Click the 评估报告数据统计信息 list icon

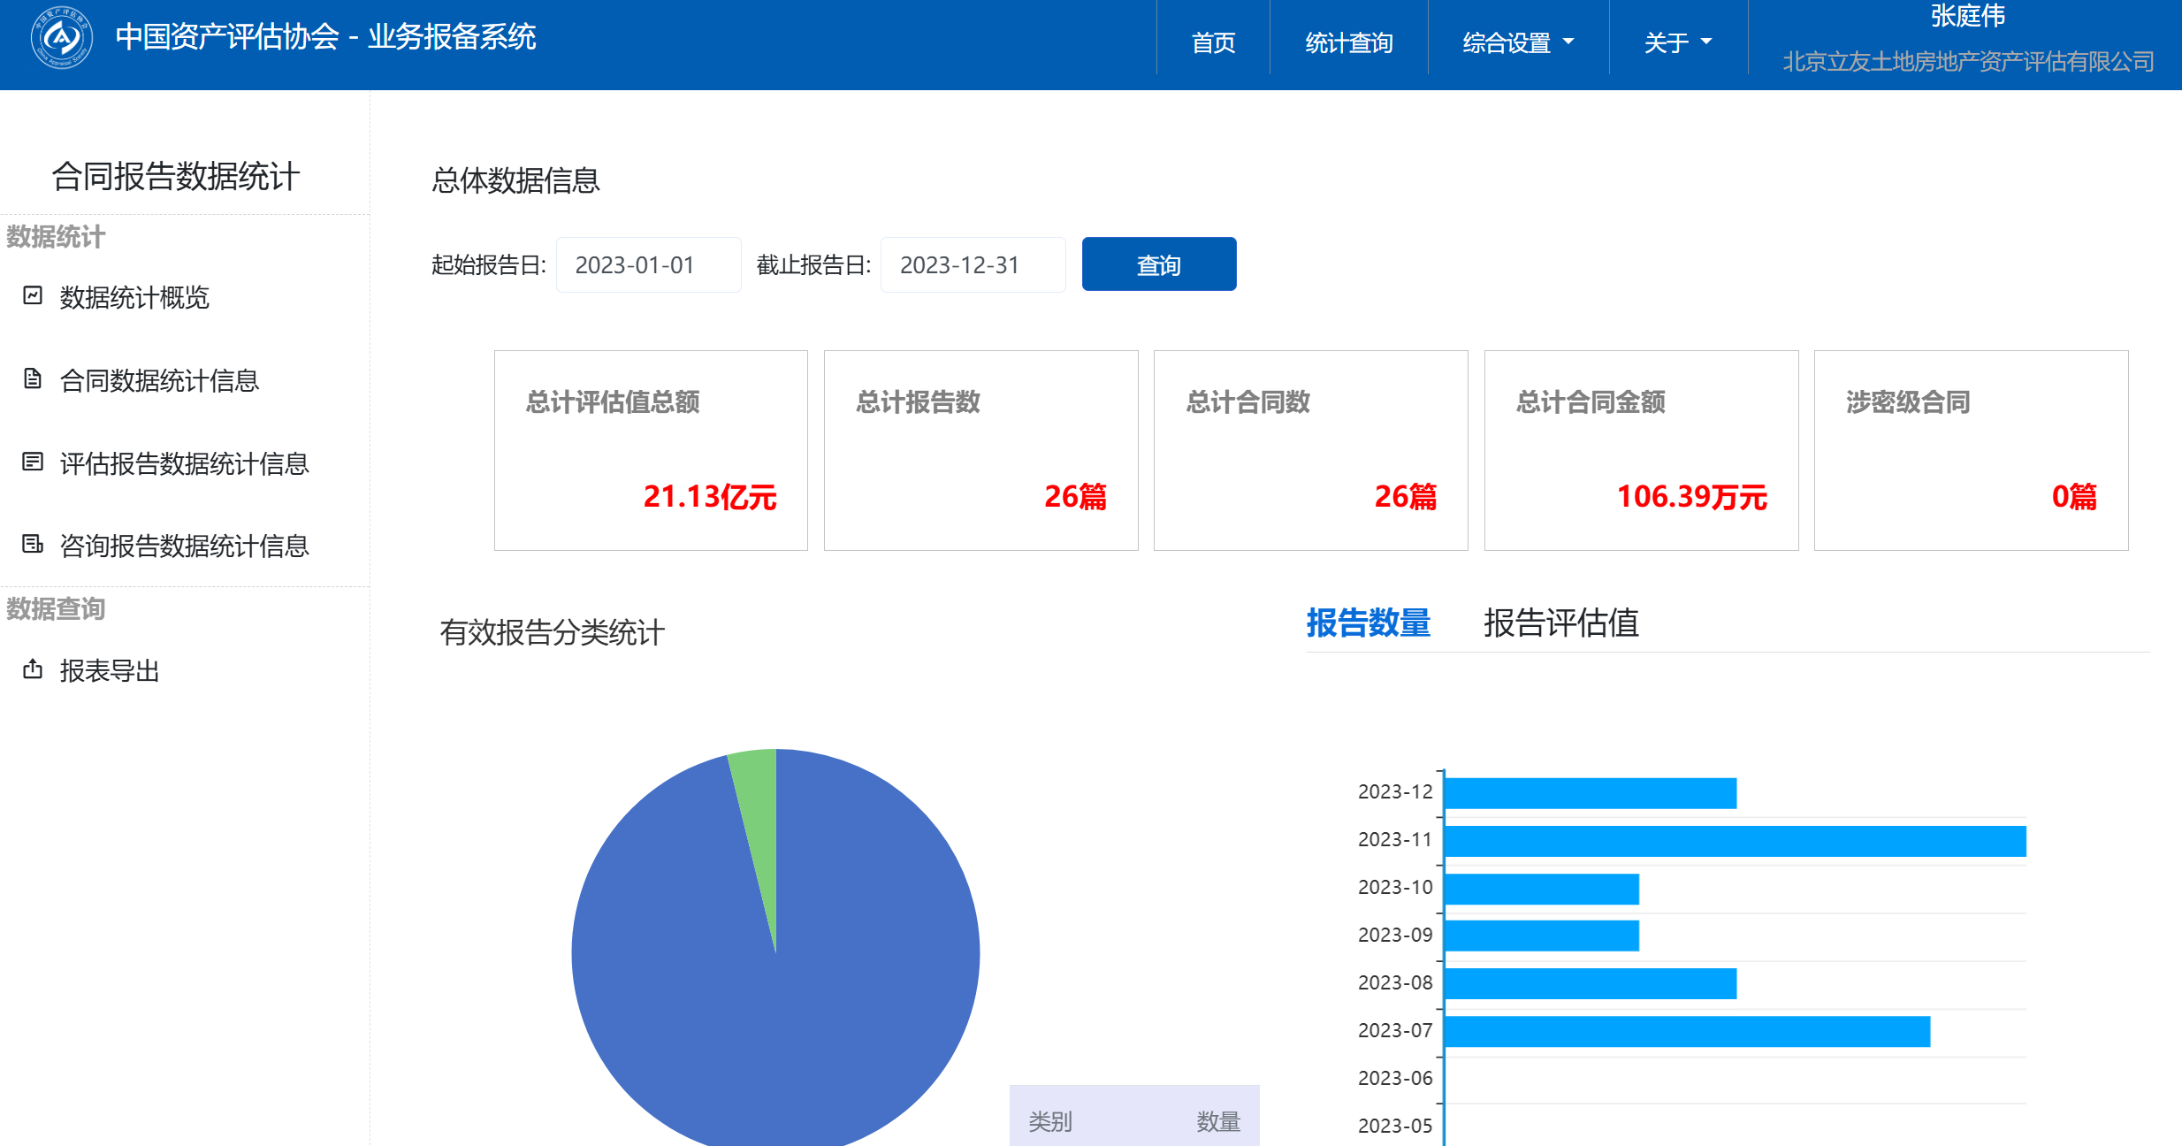point(33,462)
